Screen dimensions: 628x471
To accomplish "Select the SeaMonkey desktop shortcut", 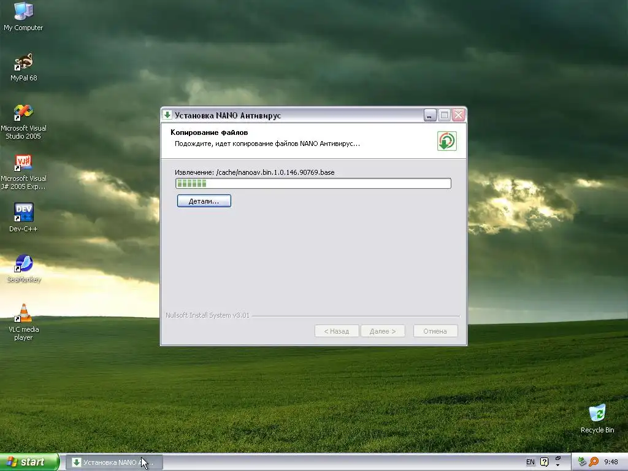I will point(23,269).
